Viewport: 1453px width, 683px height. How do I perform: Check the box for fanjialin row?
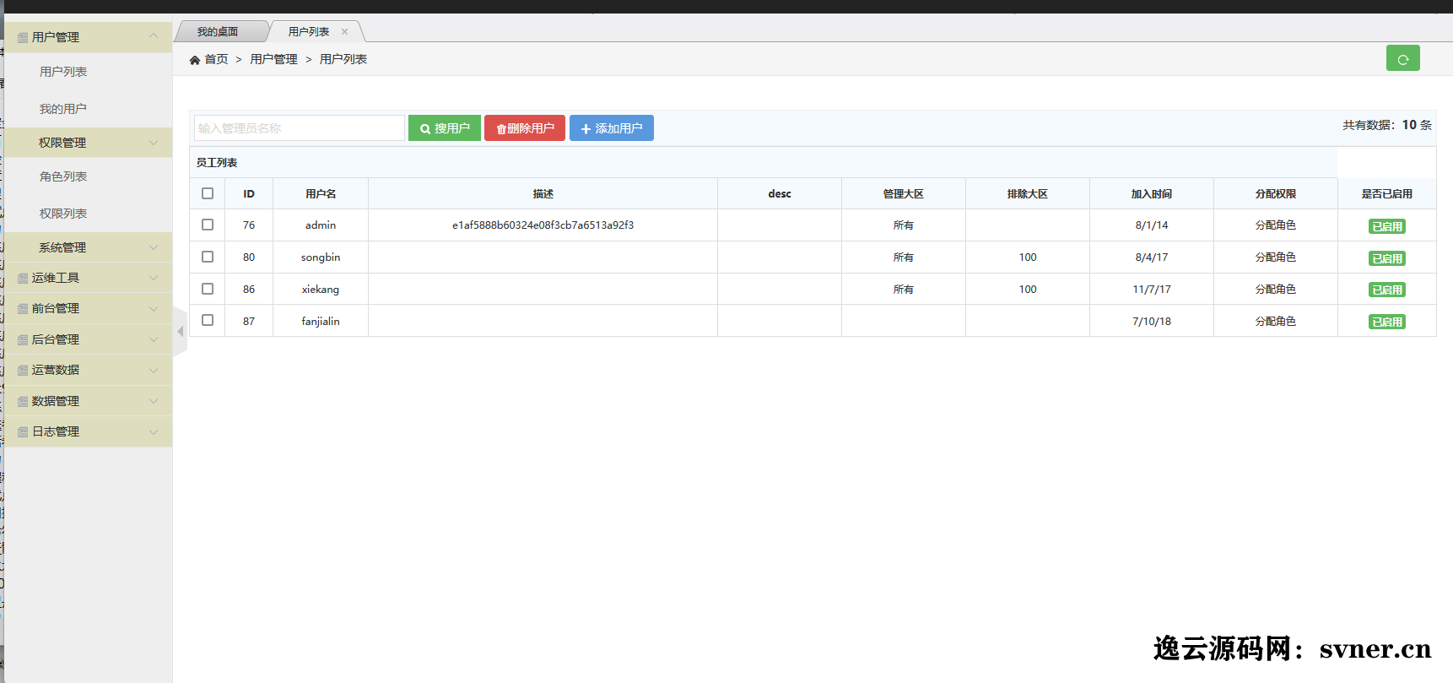208,320
